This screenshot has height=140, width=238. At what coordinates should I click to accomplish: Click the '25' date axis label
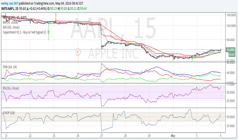tap(54, 136)
